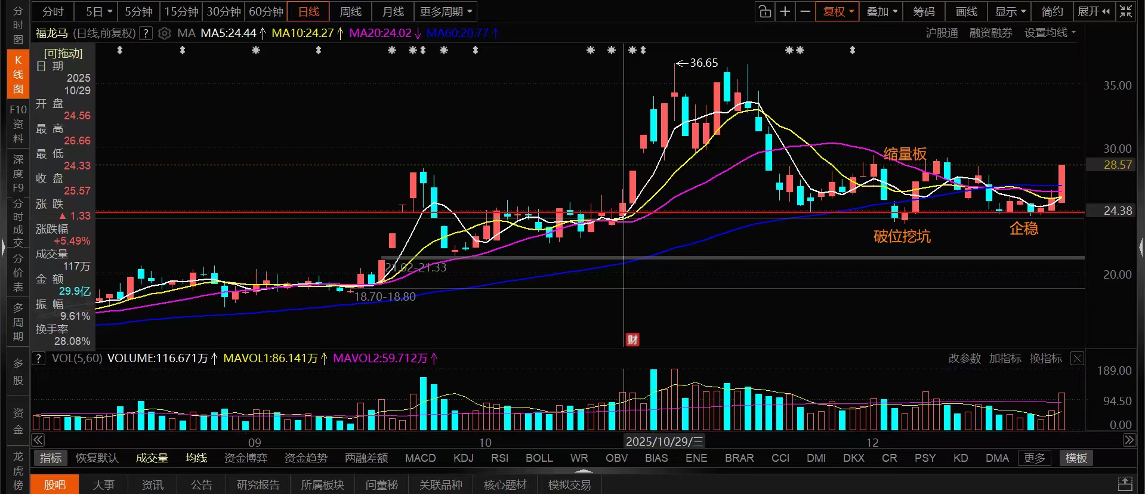This screenshot has width=1145, height=494.
Task: Zoom out chart with the minus icon
Action: (805, 11)
